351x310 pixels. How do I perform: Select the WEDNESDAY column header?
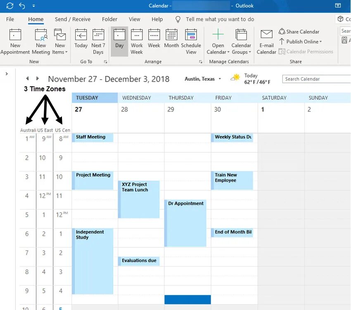[141, 98]
